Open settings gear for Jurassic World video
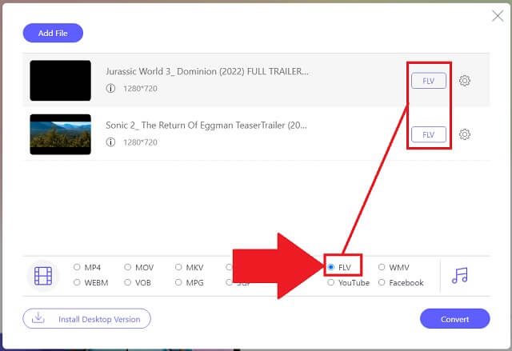Viewport: 512px width, 351px height. [x=465, y=80]
